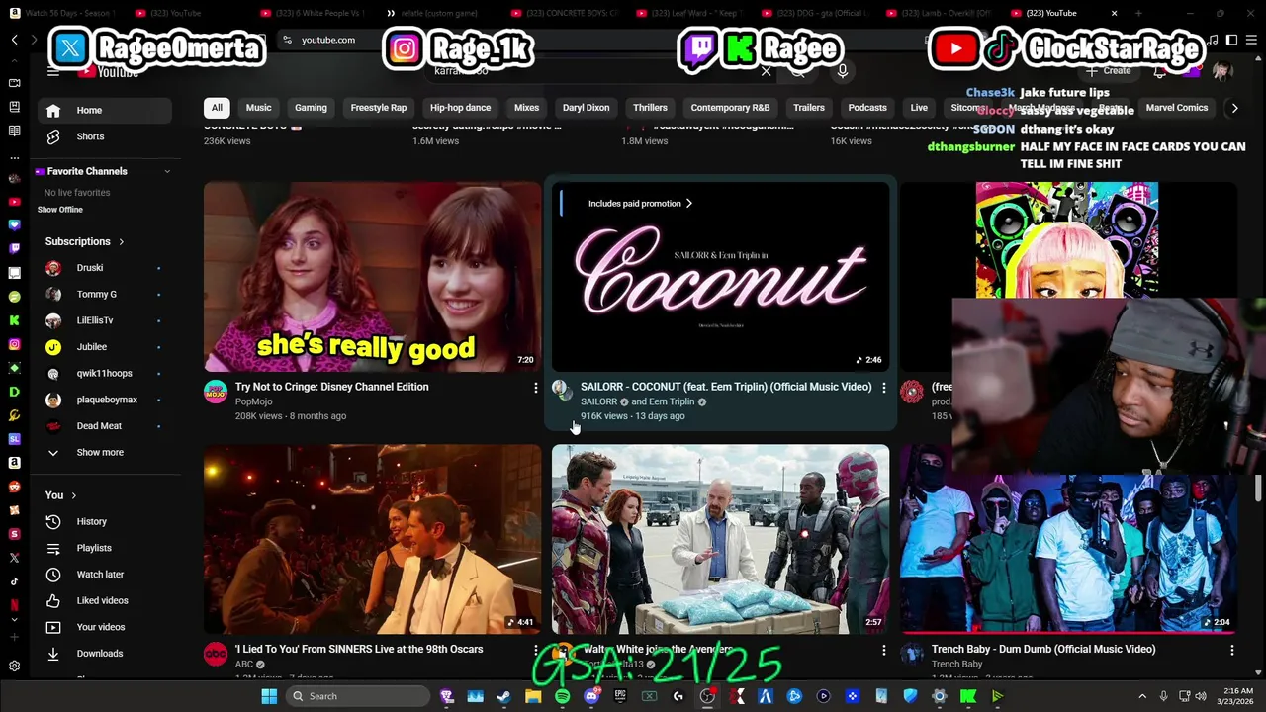Open the YouTube guide hamburger menu

(53, 71)
